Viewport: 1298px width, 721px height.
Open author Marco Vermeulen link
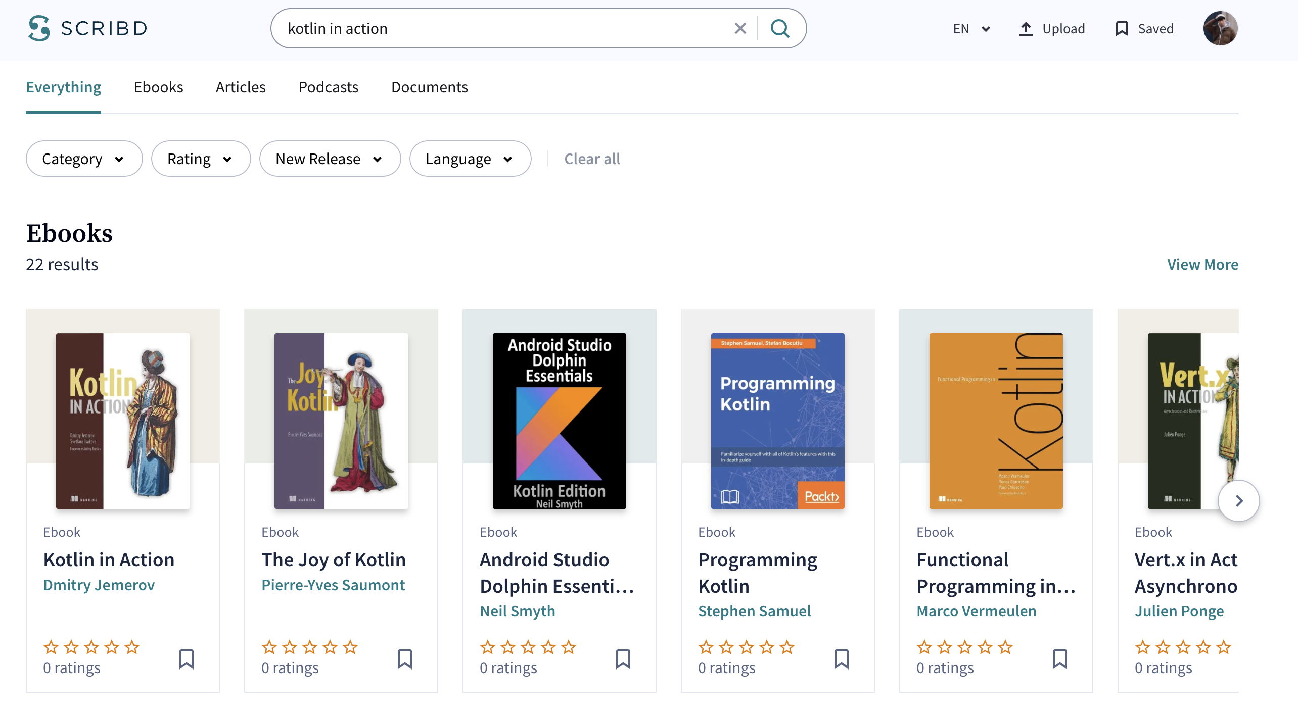[x=977, y=611]
